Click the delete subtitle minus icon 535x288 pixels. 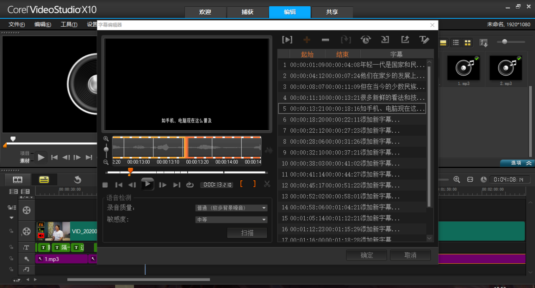coord(326,40)
